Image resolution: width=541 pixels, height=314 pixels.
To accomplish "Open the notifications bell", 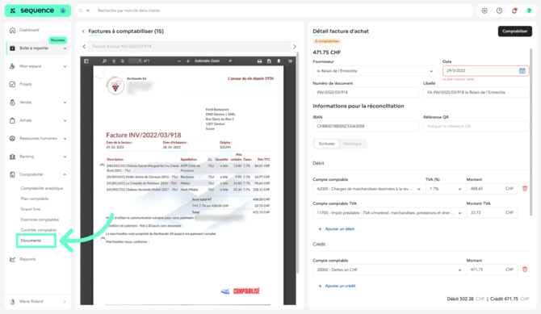I will tap(514, 10).
